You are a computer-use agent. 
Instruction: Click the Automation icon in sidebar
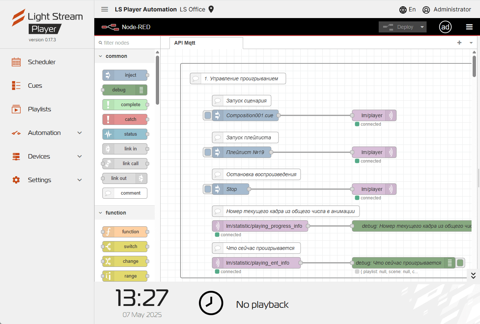coord(16,133)
